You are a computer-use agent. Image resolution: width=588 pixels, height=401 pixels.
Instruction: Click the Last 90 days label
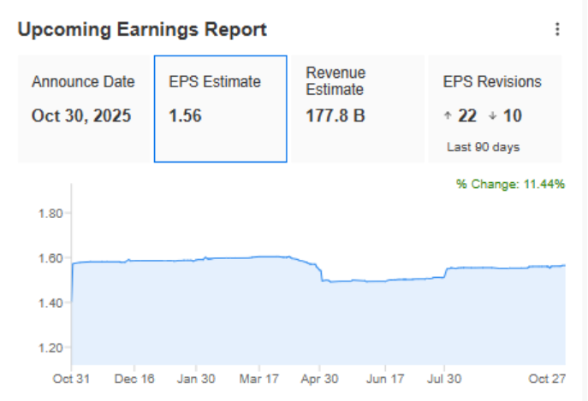[x=483, y=147]
